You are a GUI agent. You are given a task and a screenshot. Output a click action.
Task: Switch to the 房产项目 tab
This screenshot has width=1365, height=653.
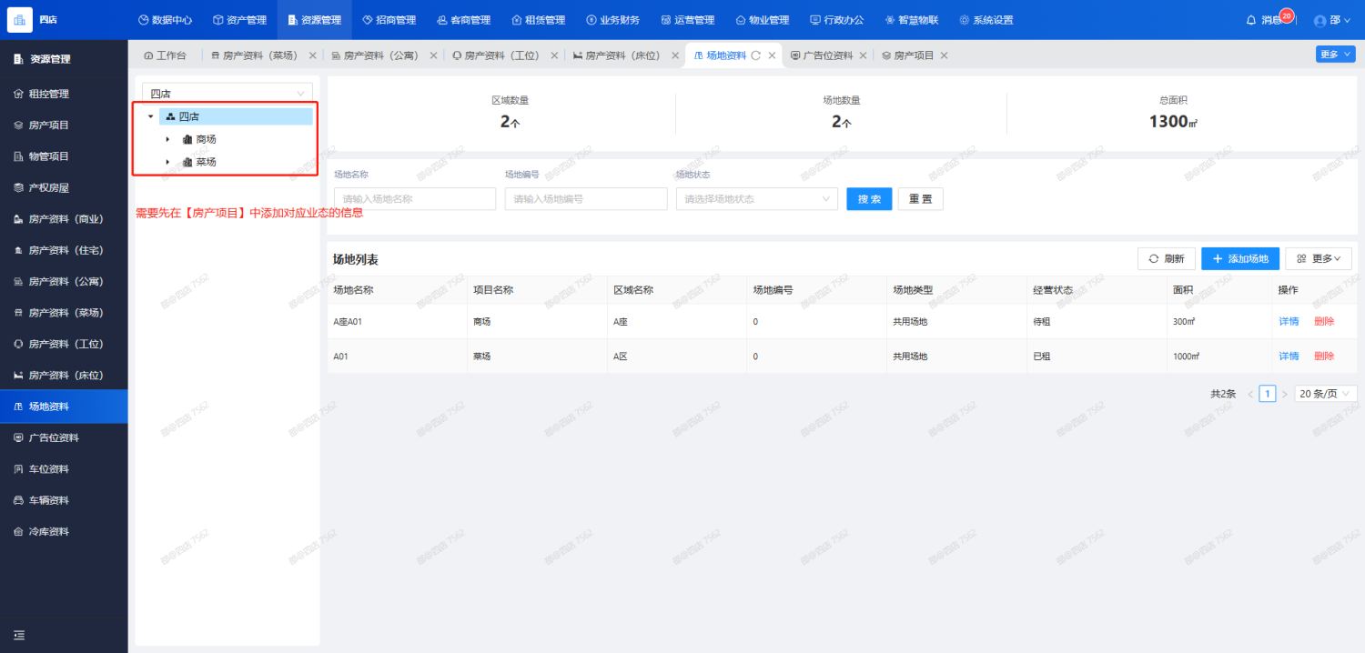pyautogui.click(x=908, y=55)
